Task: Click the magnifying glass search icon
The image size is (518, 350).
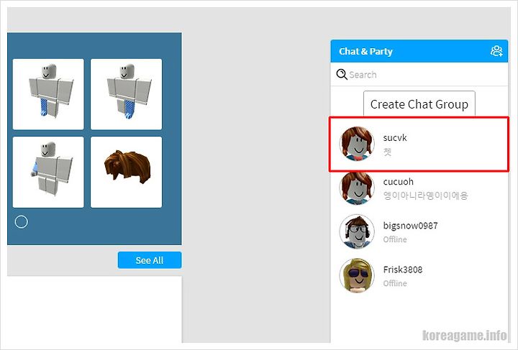Action: pyautogui.click(x=342, y=74)
